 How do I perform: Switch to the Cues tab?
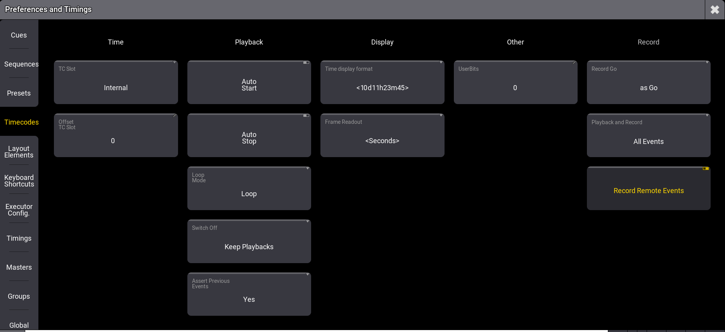(x=19, y=35)
